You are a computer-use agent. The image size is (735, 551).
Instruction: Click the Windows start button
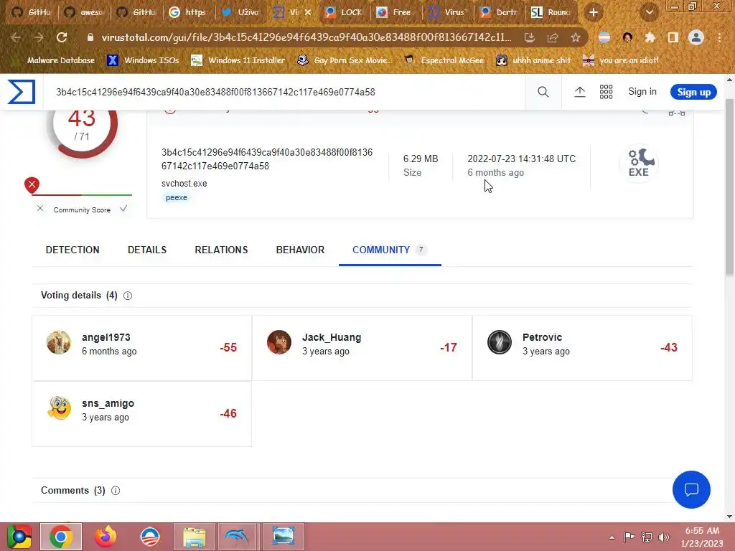click(x=19, y=537)
